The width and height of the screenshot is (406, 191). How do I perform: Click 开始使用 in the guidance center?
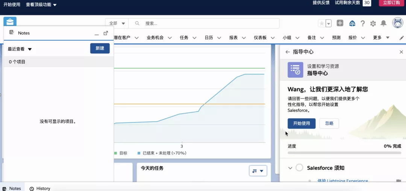(x=301, y=124)
